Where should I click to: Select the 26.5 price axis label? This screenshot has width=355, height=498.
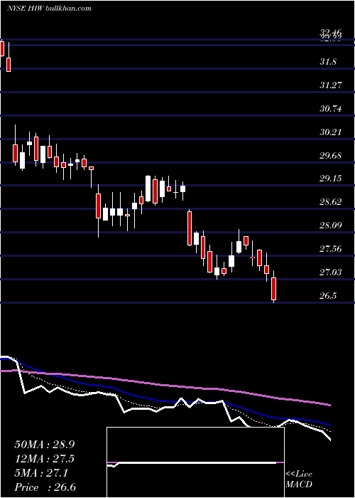click(x=328, y=296)
